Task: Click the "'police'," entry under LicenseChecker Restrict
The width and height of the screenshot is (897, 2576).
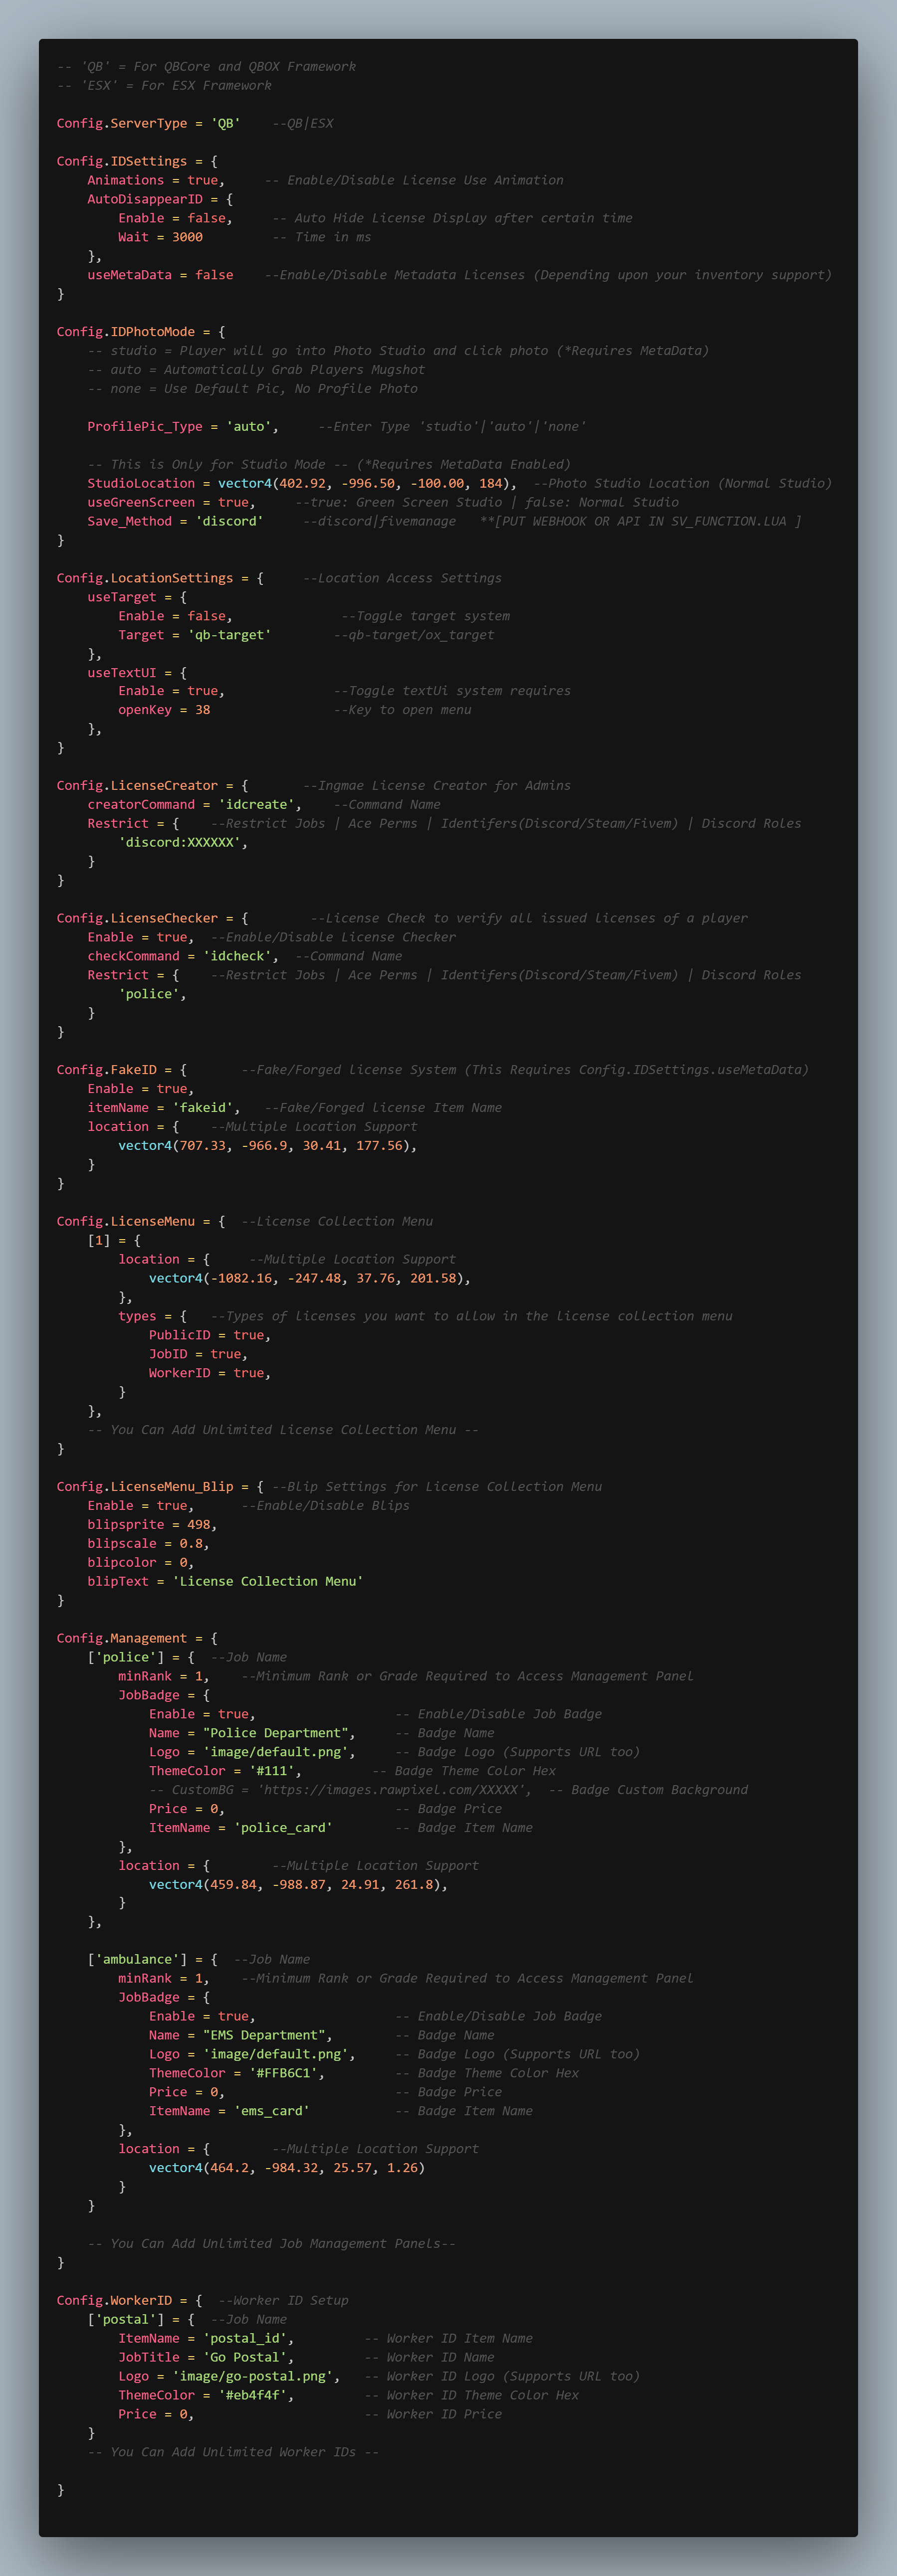Action: (152, 995)
